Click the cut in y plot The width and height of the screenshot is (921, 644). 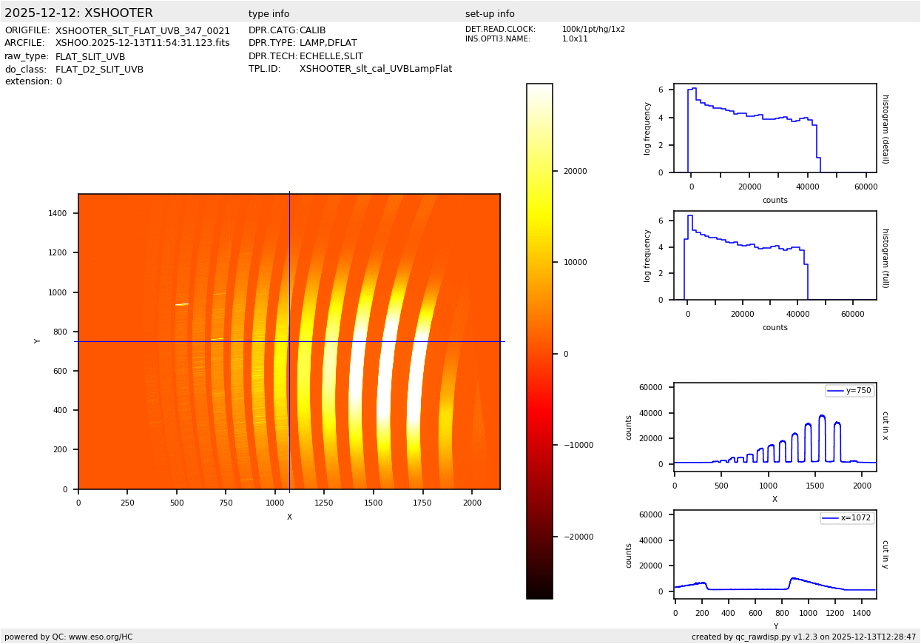pyautogui.click(x=775, y=554)
